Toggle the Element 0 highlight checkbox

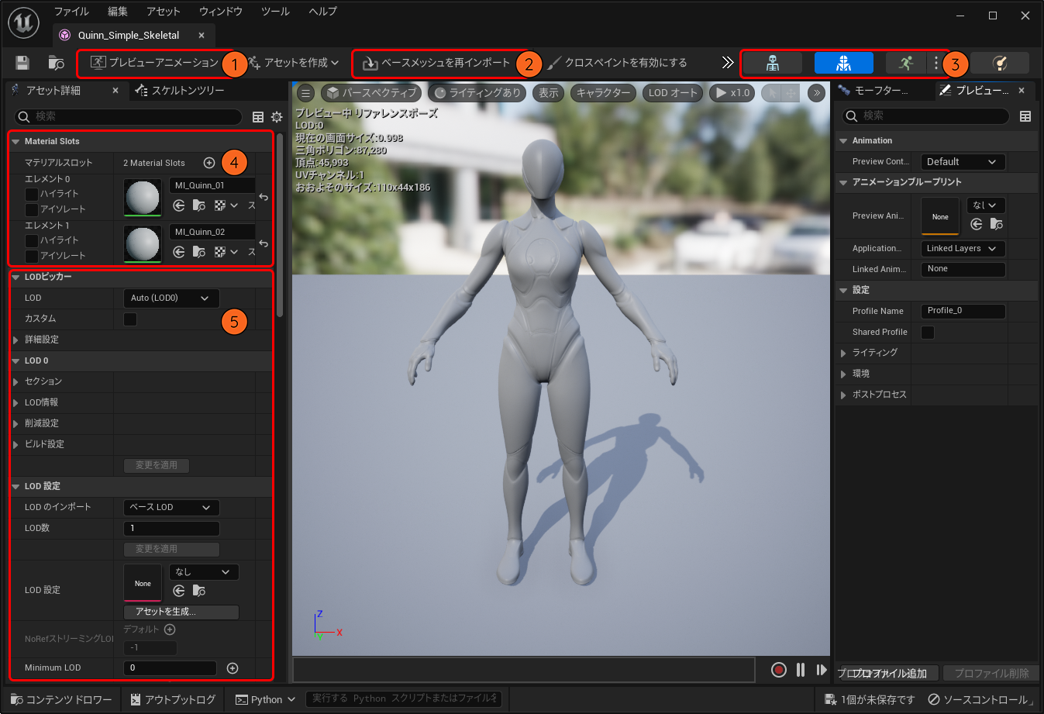32,194
